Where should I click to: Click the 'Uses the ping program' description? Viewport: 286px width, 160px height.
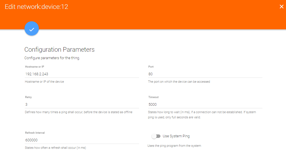(174, 146)
